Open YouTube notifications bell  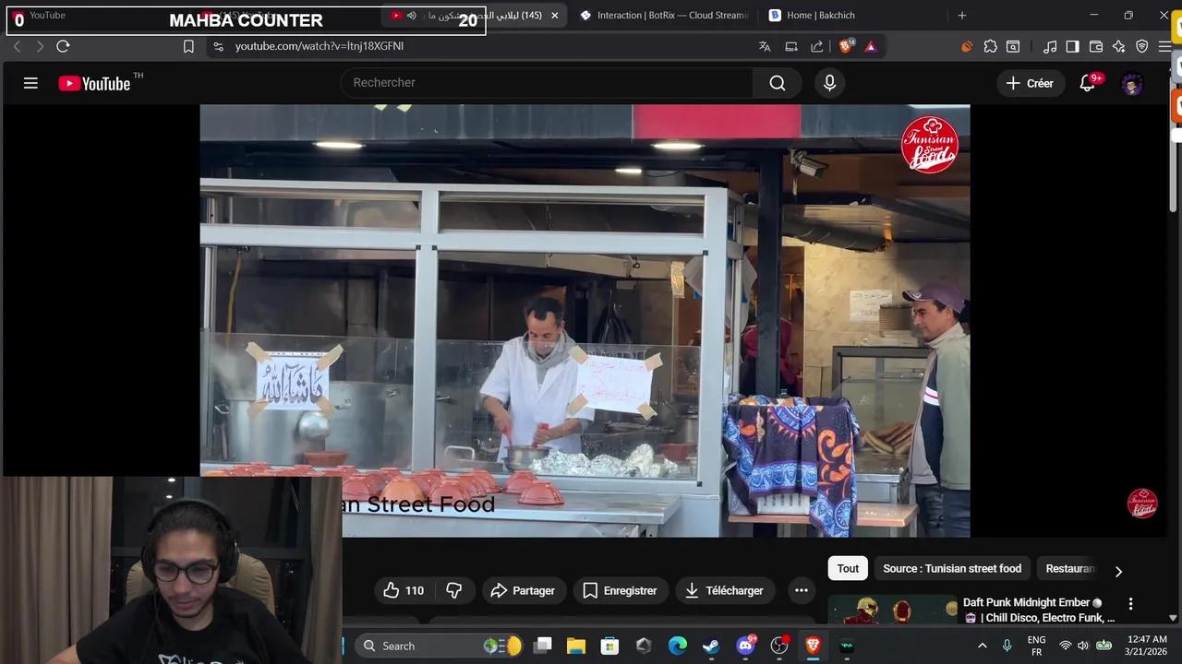pyautogui.click(x=1088, y=83)
